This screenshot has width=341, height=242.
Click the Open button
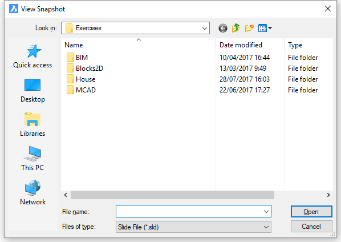(x=311, y=212)
